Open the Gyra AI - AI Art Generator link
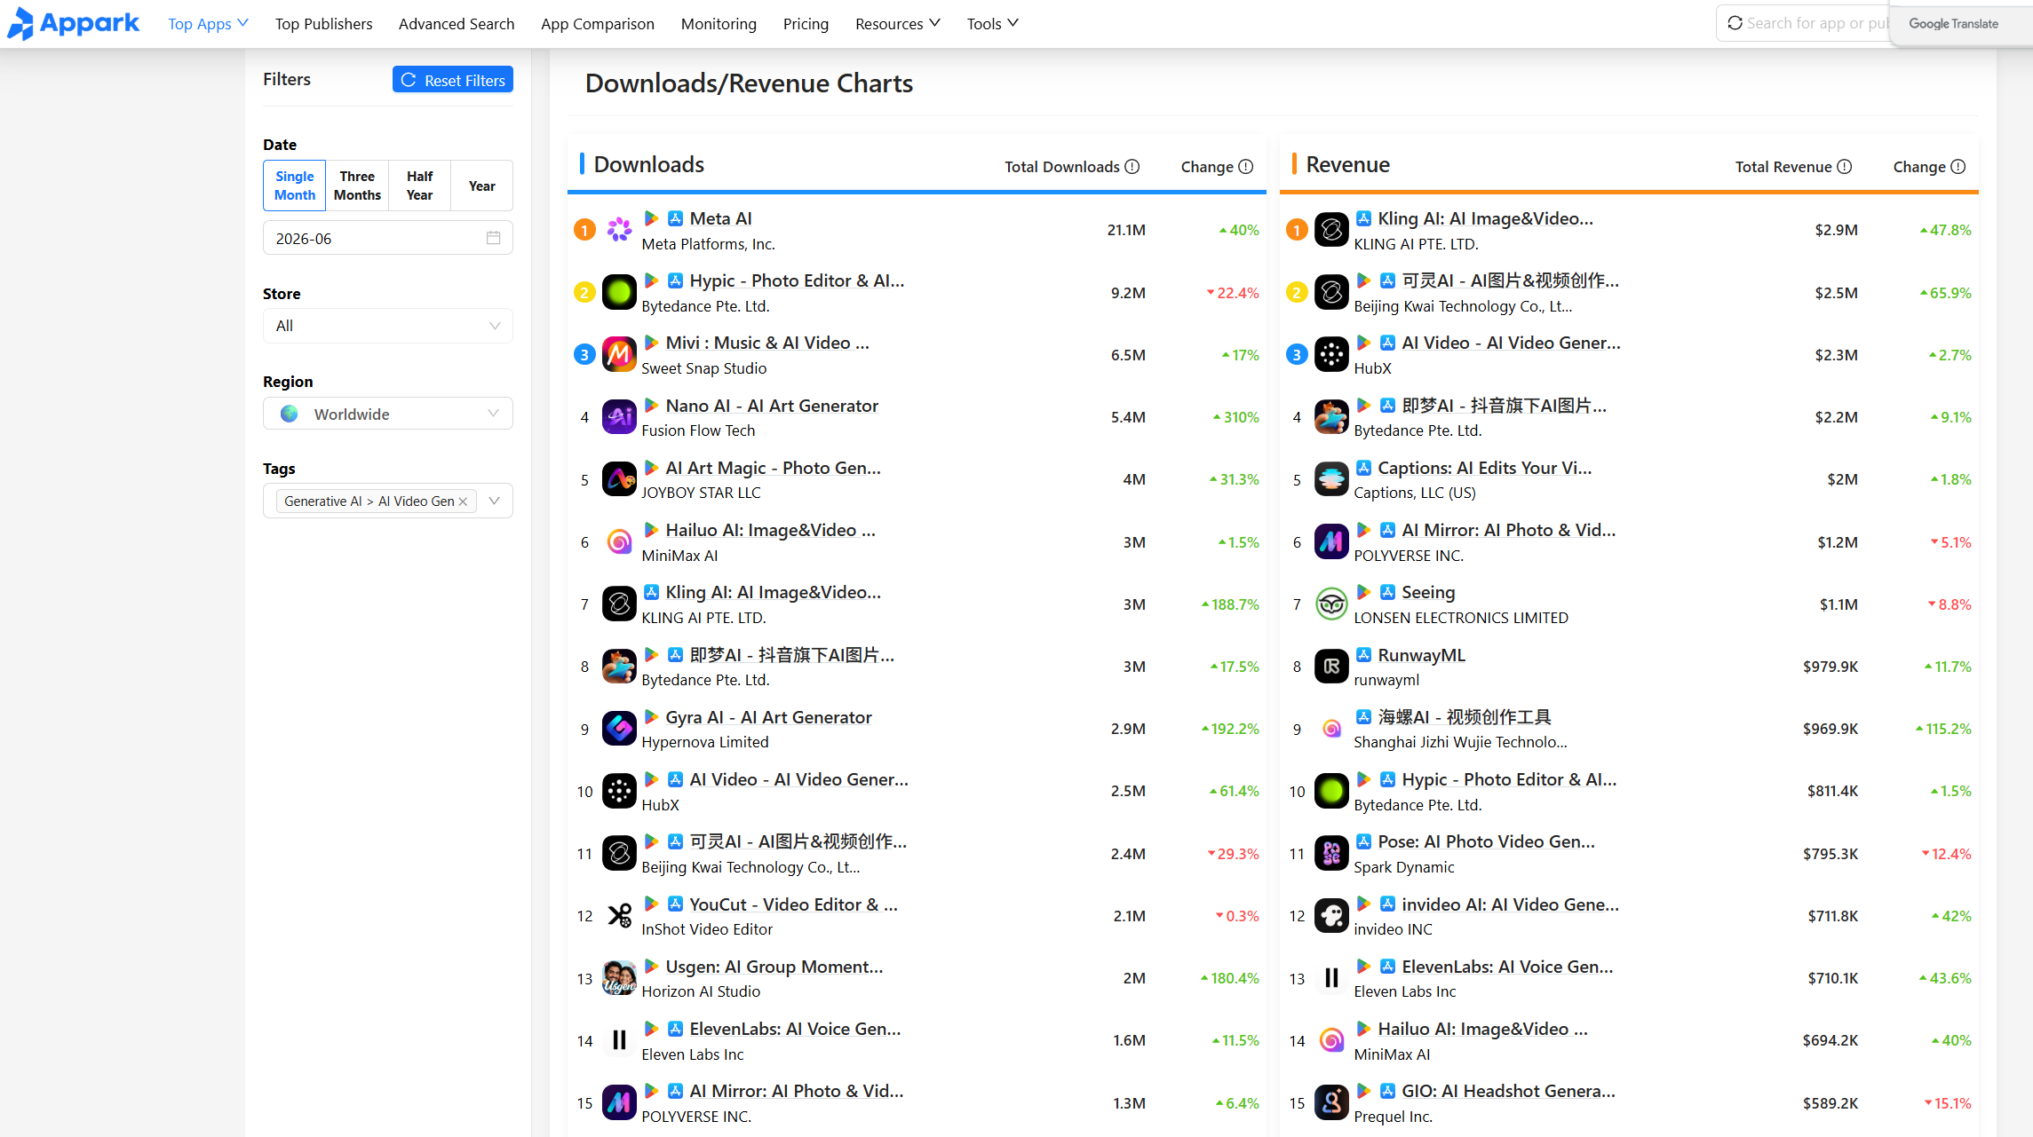 pos(769,717)
